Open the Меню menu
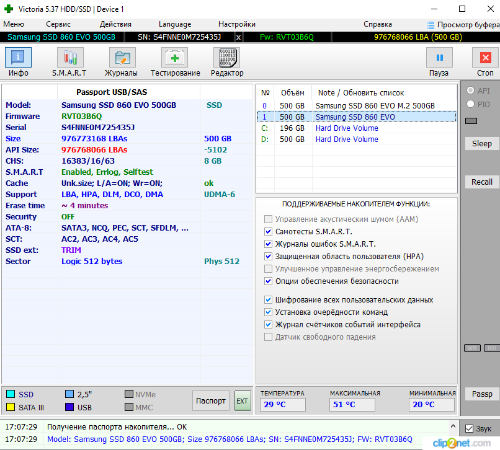Viewport: 500px width, 450px height. click(x=14, y=24)
